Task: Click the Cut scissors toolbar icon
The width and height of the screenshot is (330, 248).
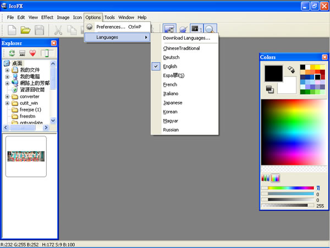Action: point(58,30)
